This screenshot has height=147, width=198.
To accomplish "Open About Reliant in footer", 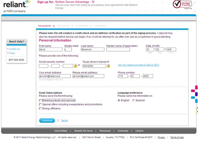I will point(61,131).
